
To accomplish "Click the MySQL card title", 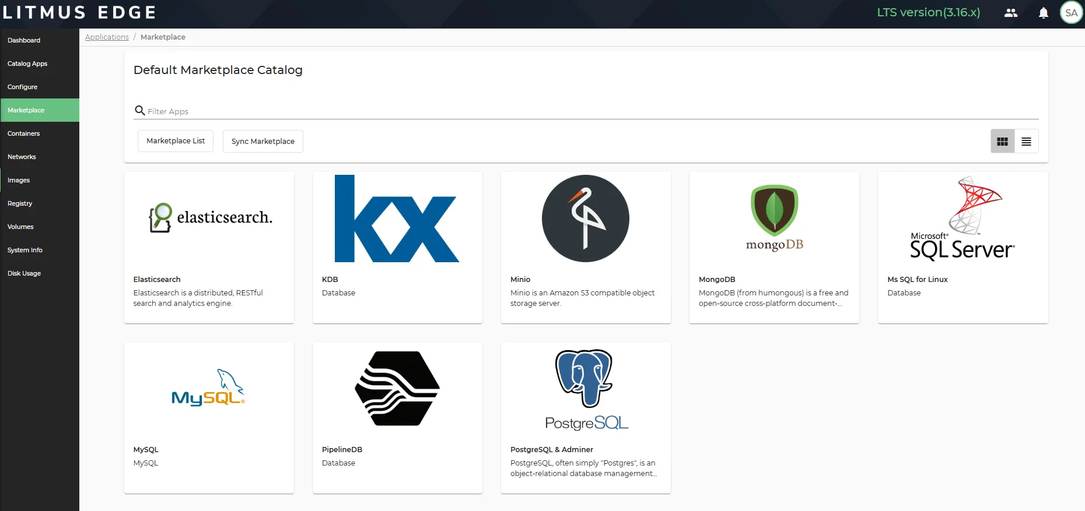I will point(146,450).
